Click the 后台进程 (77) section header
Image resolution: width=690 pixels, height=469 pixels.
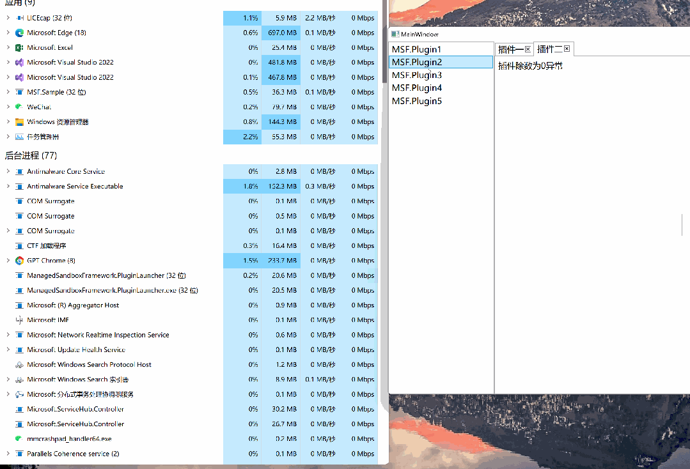pyautogui.click(x=31, y=156)
